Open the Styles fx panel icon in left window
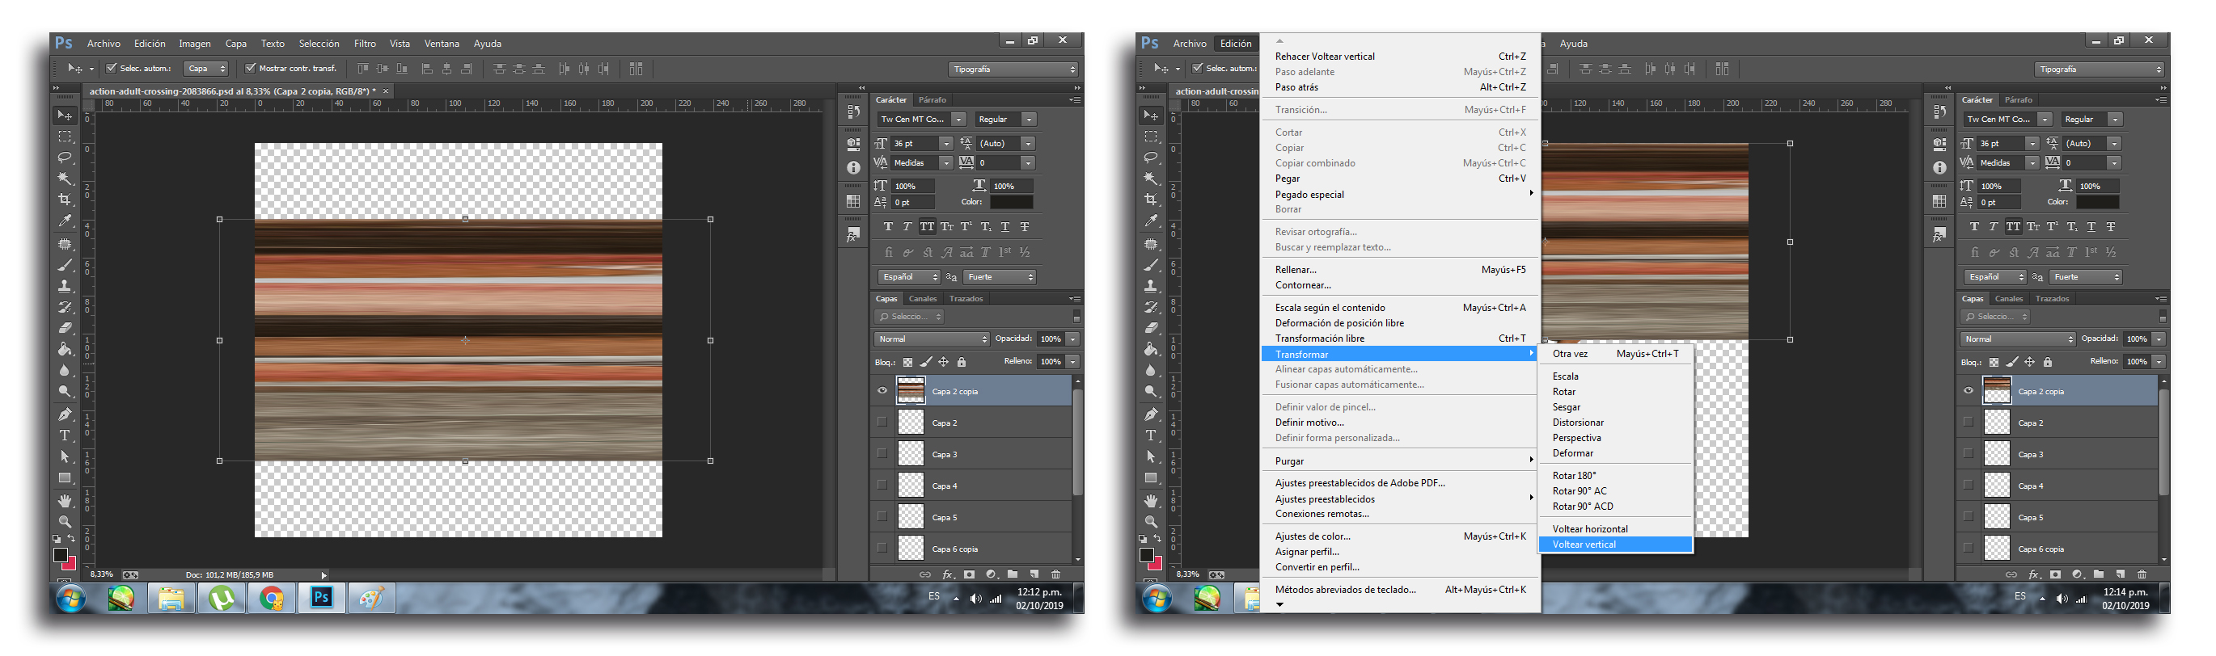The height and width of the screenshot is (656, 2216). (x=853, y=233)
